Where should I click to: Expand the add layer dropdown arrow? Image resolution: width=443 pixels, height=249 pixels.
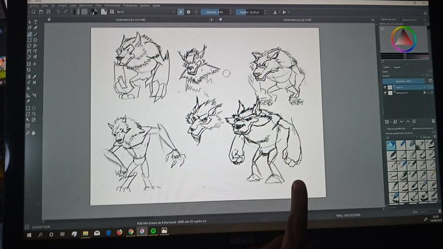(391, 122)
